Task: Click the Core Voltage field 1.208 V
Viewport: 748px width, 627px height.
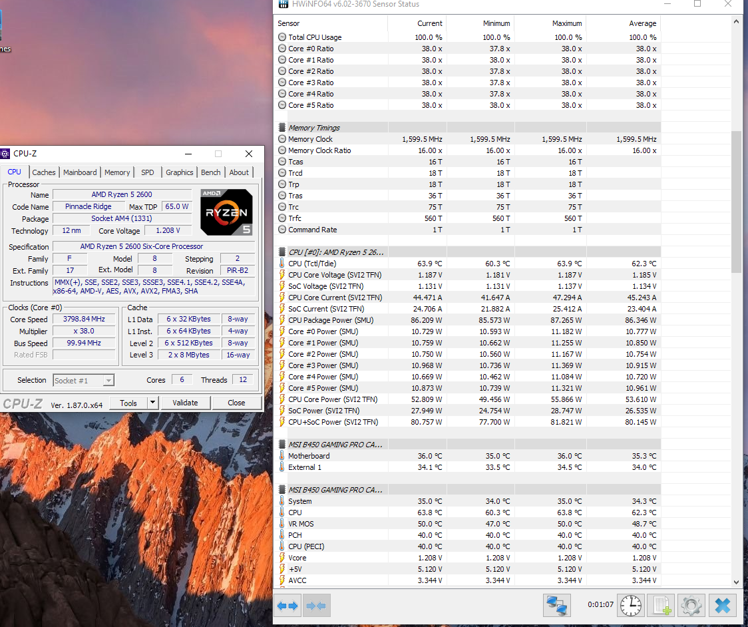Action: pos(168,230)
